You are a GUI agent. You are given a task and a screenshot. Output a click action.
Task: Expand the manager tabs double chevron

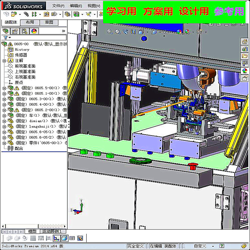point(63,31)
